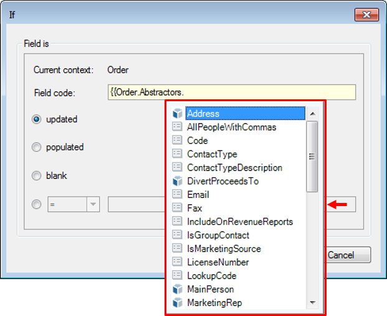387x316 pixels.
Task: Click the ContactType field icon
Action: (x=177, y=154)
